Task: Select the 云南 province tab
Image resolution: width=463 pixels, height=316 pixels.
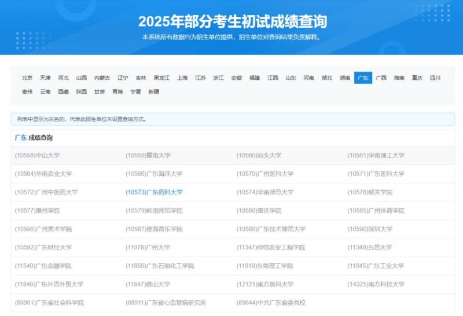Action: (x=45, y=91)
